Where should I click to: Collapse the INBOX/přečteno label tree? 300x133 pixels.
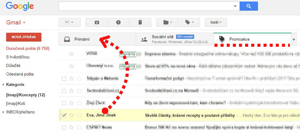3,112
